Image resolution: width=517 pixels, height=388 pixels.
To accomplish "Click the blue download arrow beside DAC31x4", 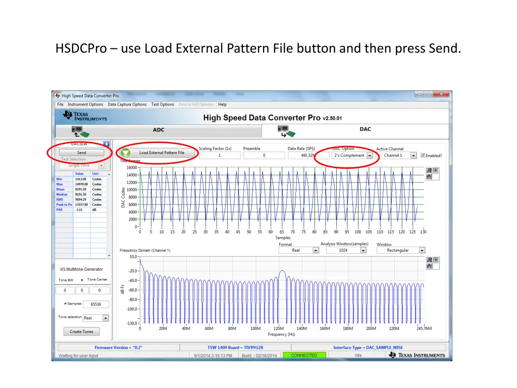I will point(107,143).
